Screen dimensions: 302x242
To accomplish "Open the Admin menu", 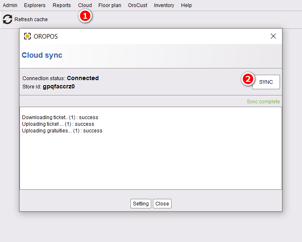I will [x=10, y=5].
